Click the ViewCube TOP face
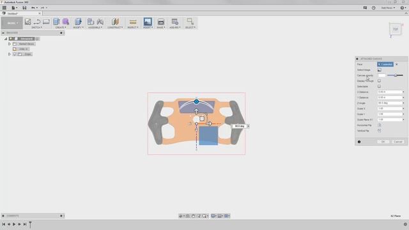Viewport: 409px width, 230px height. point(396,29)
